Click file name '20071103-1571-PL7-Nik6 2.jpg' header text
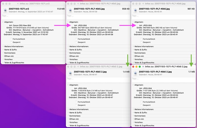Image resolution: width=197 pixels, height=128 pixels. tap(155, 72)
